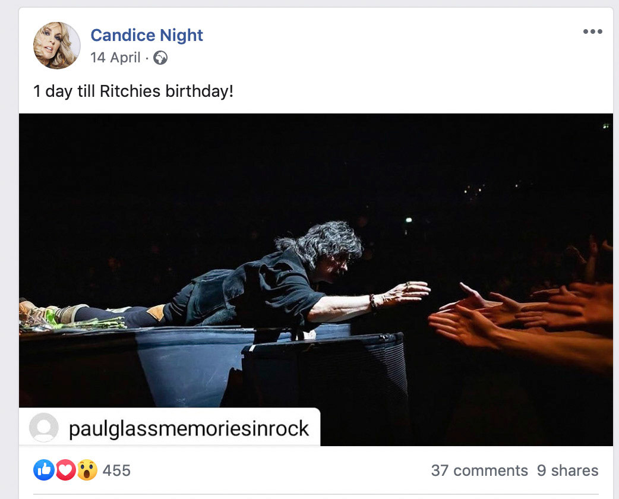Click the paulglassmemoriesinrock username
This screenshot has width=619, height=499.
(189, 428)
